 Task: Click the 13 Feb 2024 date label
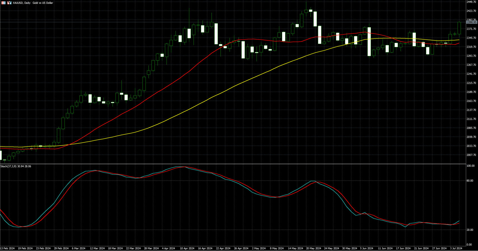click(x=7, y=248)
